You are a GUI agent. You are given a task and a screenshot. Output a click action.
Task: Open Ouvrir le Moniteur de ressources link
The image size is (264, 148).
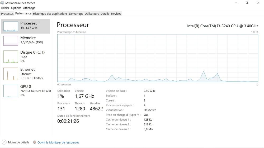point(58,142)
